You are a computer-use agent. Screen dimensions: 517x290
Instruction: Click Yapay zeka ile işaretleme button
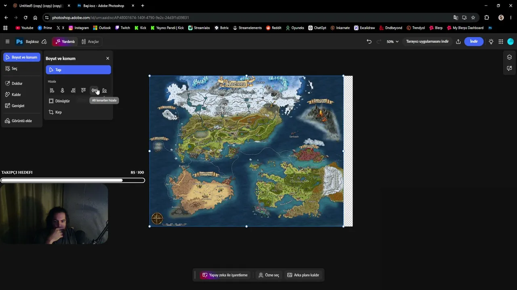pyautogui.click(x=225, y=275)
